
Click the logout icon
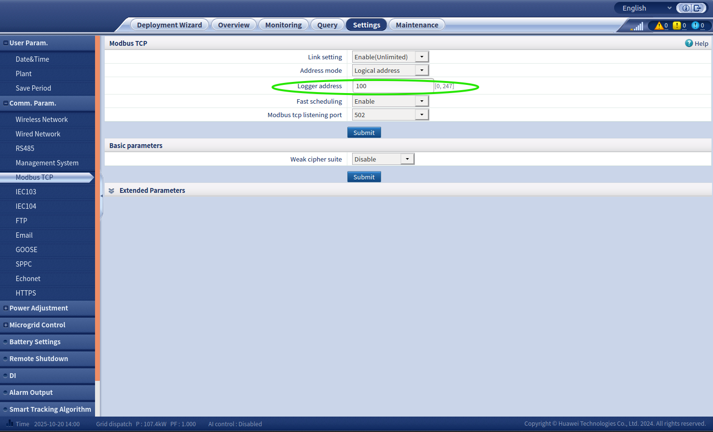click(x=698, y=8)
